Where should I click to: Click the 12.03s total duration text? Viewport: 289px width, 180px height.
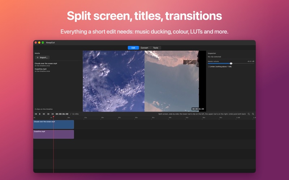(x=76, y=114)
